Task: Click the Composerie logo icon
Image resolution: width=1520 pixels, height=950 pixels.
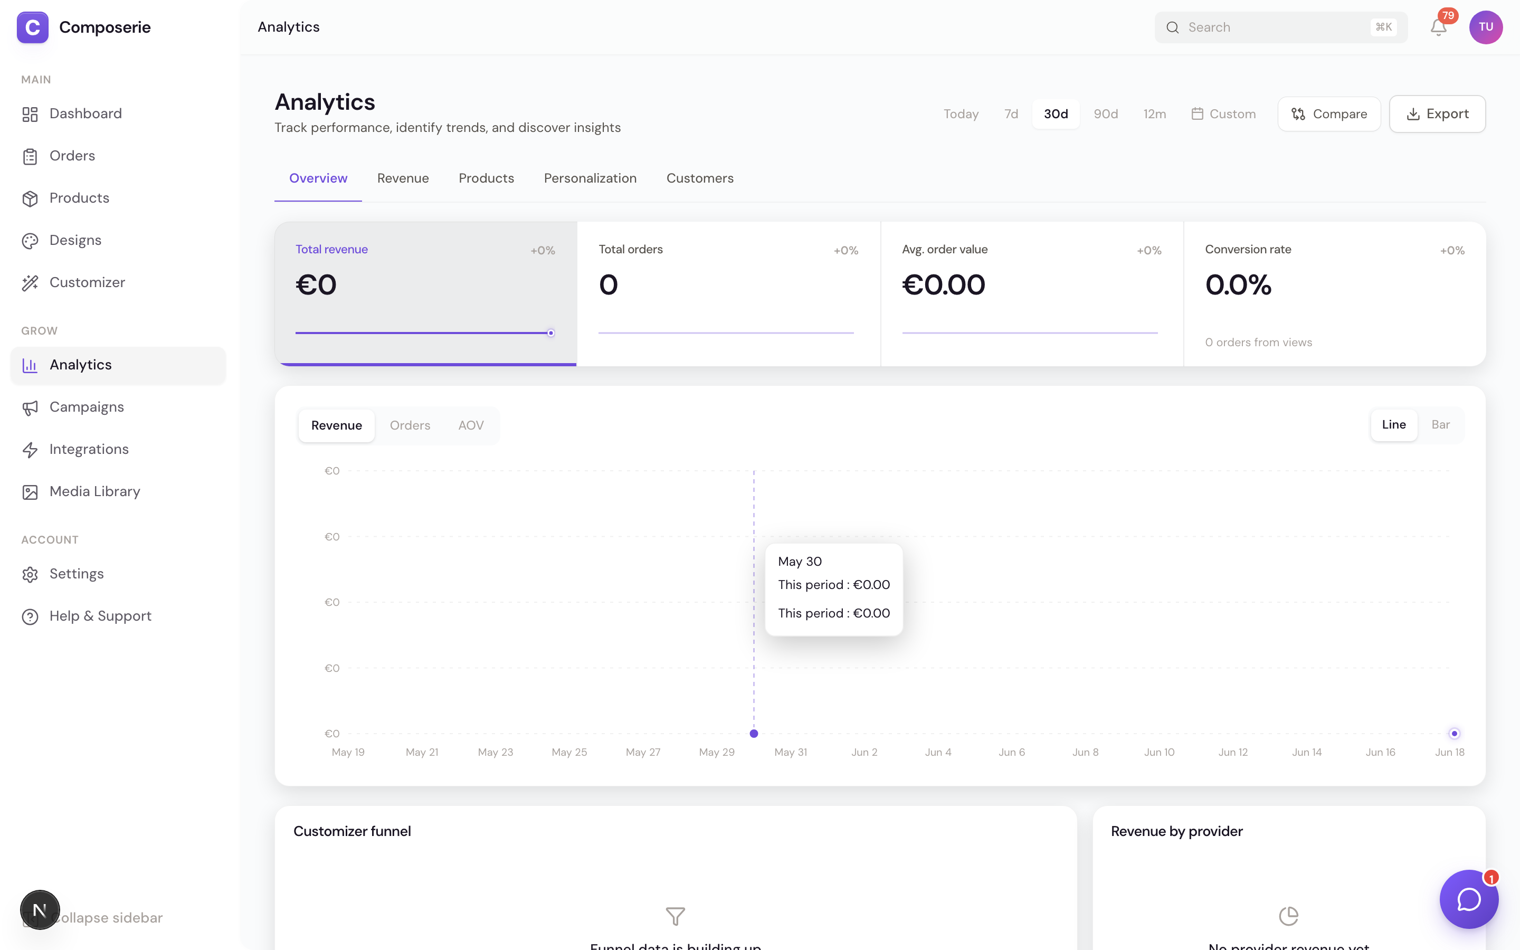Action: [33, 27]
